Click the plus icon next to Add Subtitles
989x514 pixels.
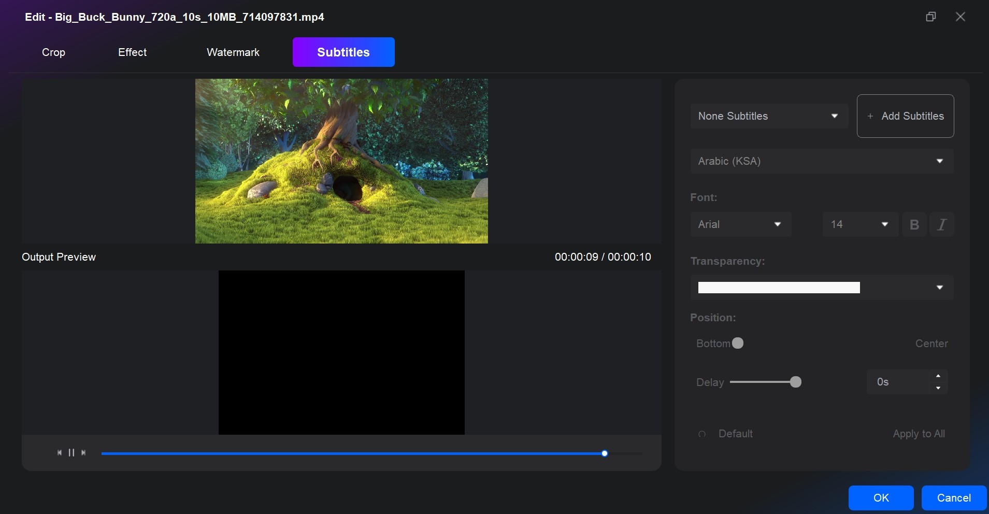point(870,116)
